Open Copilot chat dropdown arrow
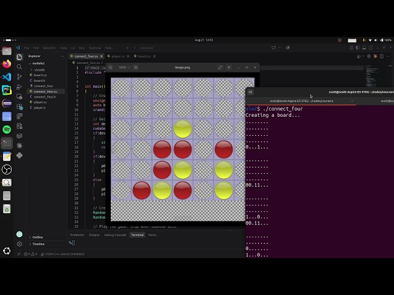 pos(279,48)
